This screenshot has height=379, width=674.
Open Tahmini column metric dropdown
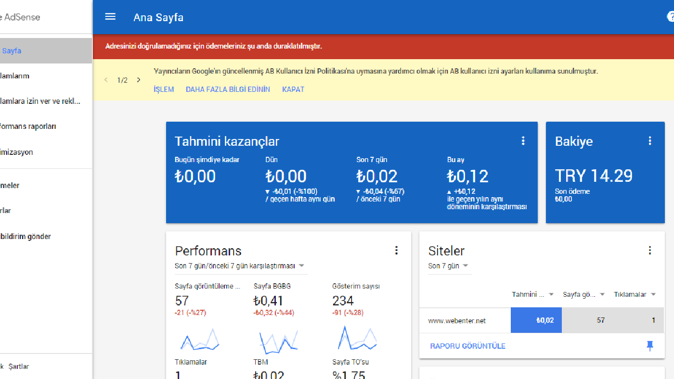(551, 294)
